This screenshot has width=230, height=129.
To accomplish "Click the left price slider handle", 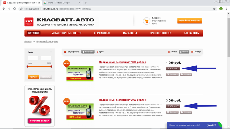I will point(27,67).
